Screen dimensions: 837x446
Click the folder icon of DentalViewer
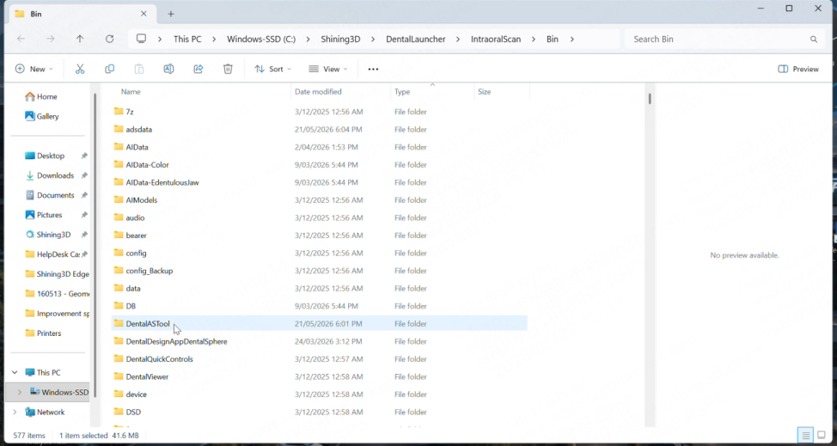[119, 376]
